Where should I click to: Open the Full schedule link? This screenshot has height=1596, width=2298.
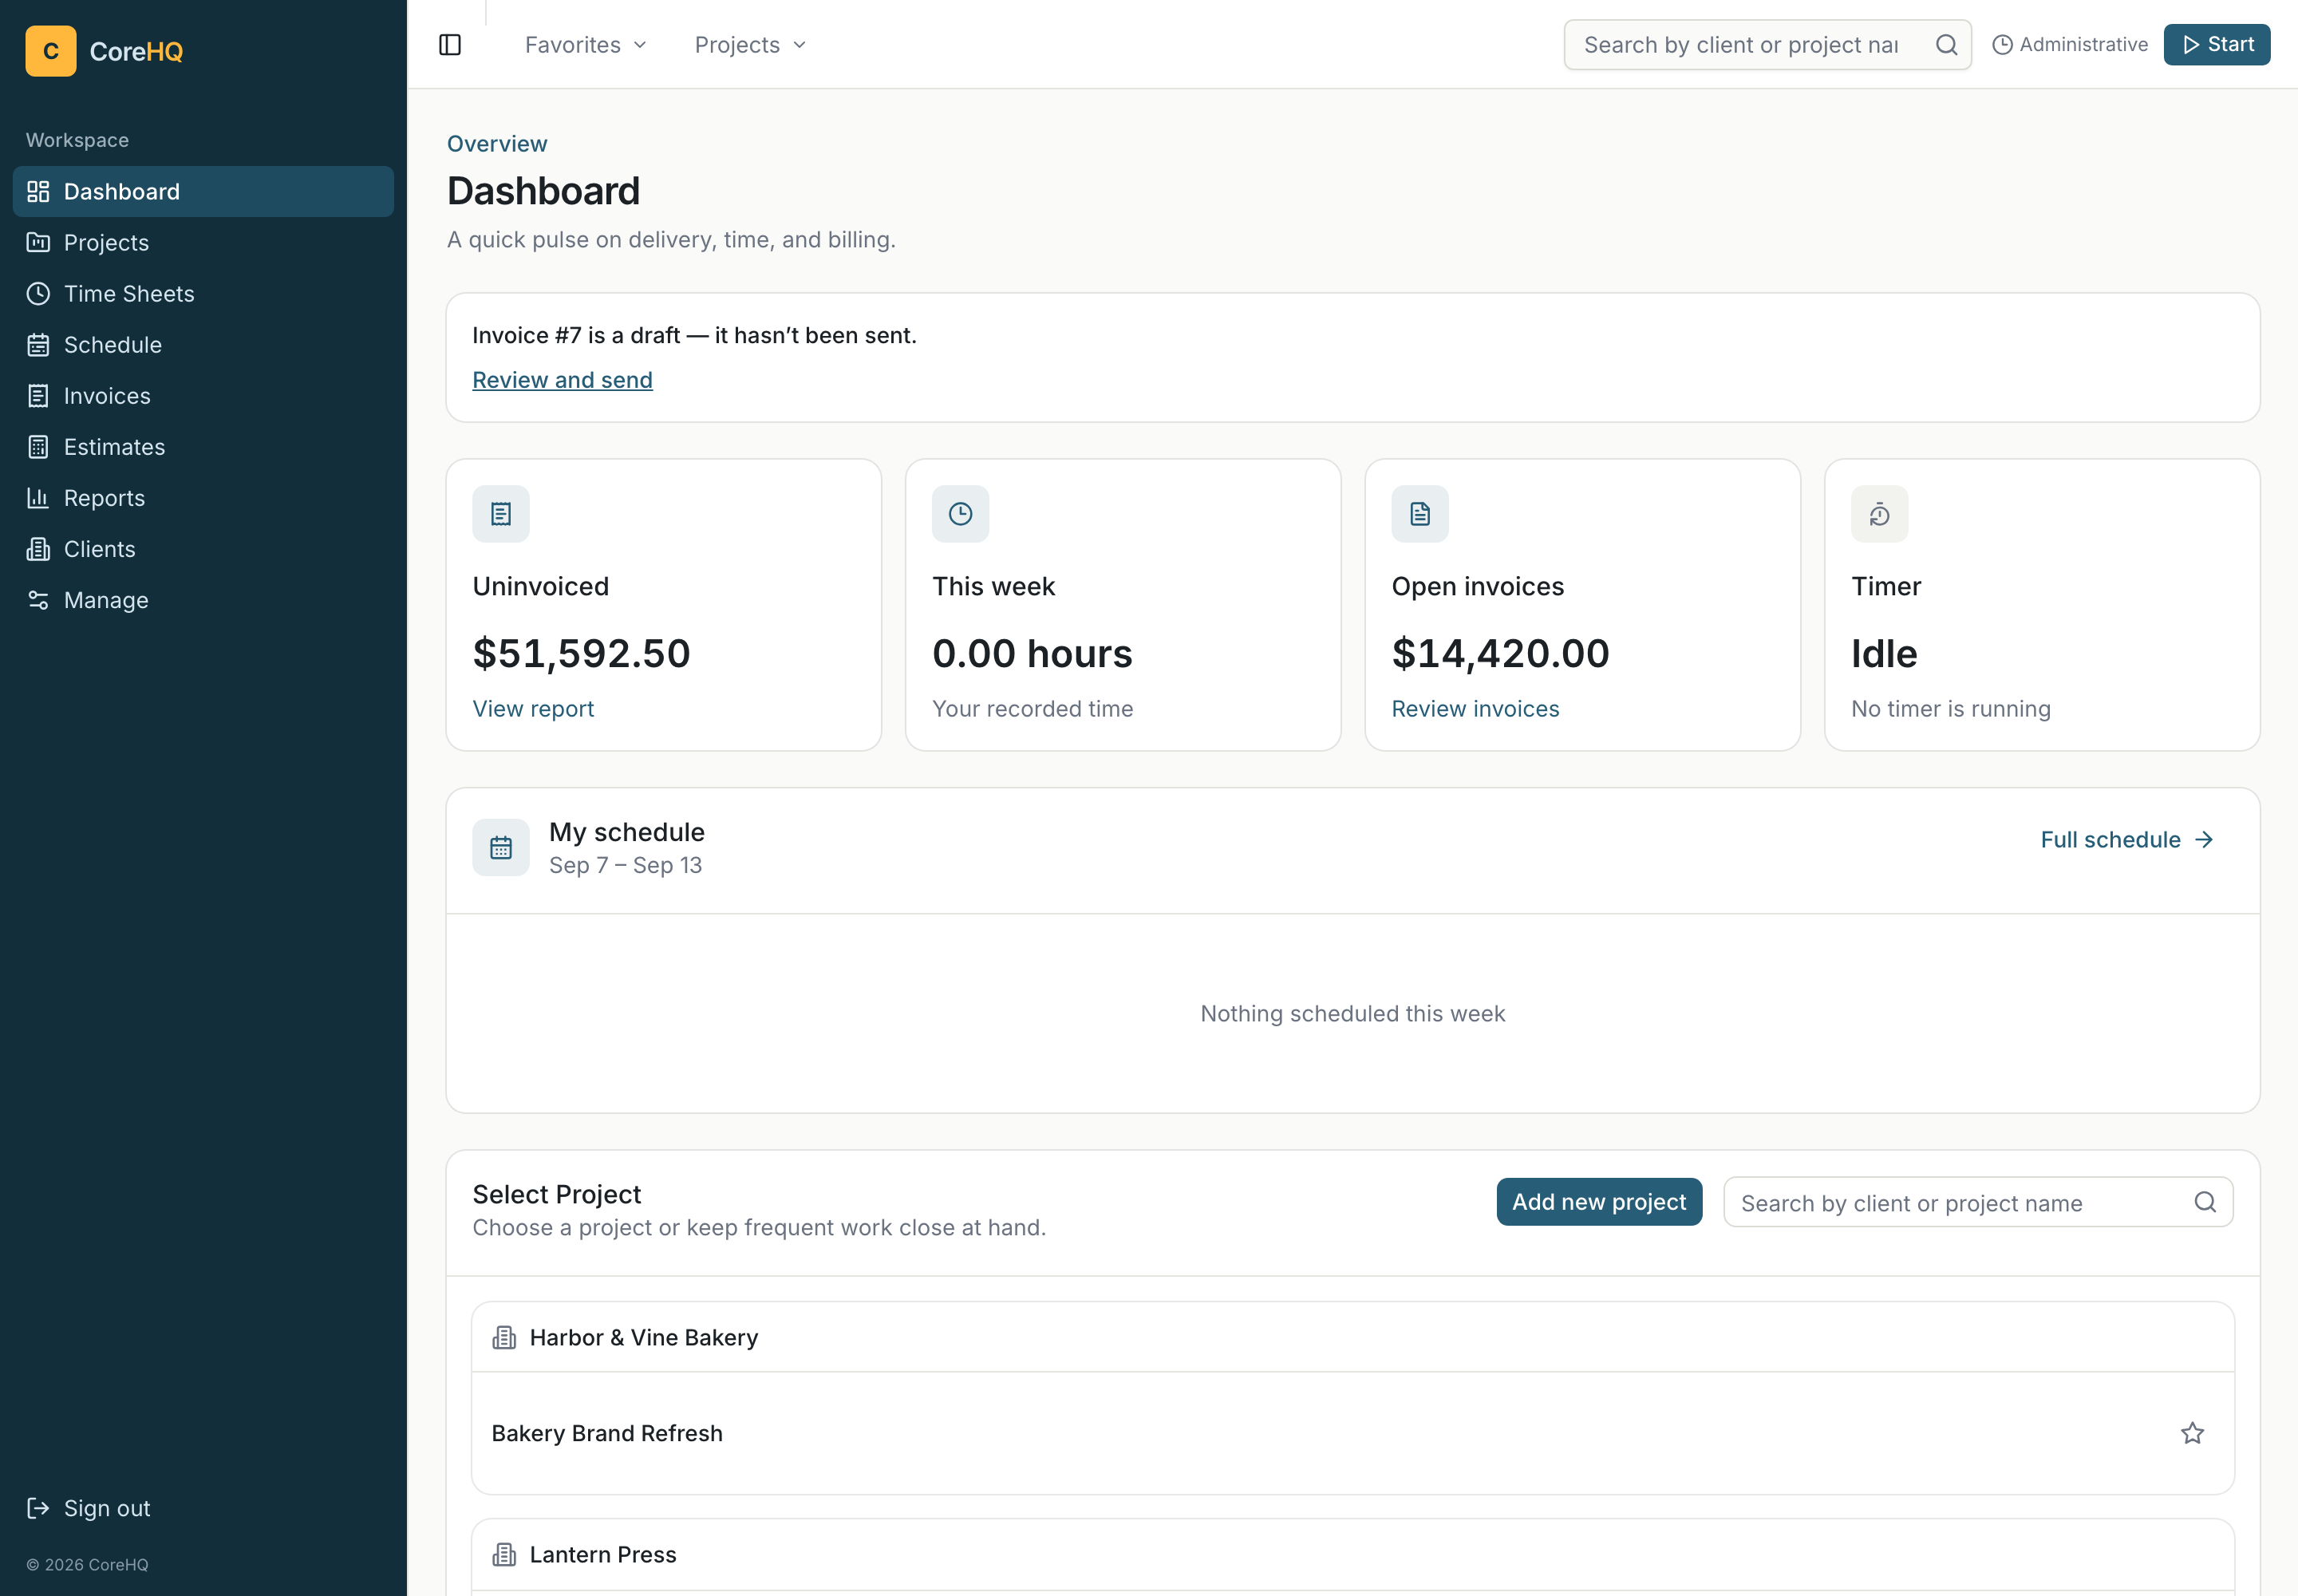pos(2127,840)
